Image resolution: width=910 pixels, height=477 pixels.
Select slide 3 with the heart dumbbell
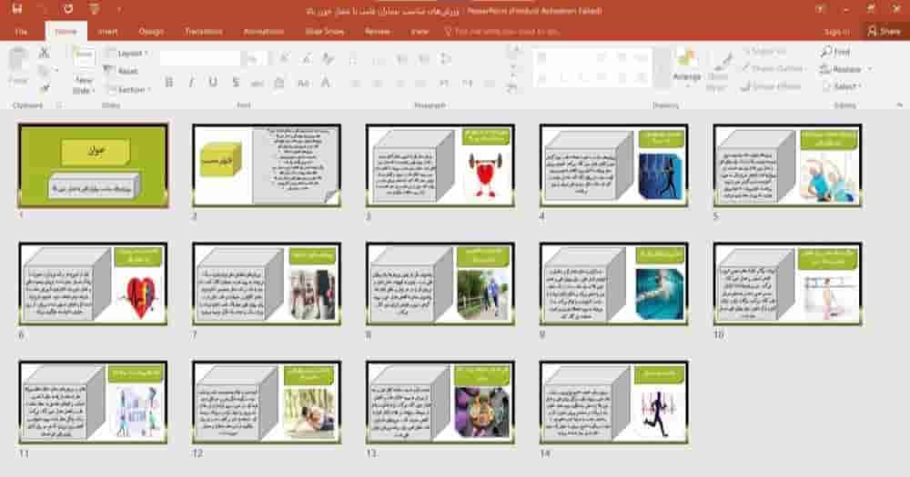pyautogui.click(x=440, y=165)
